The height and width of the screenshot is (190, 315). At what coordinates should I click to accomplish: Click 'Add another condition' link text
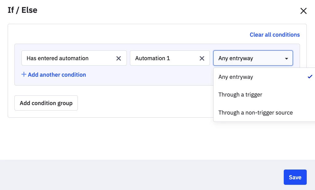point(57,75)
